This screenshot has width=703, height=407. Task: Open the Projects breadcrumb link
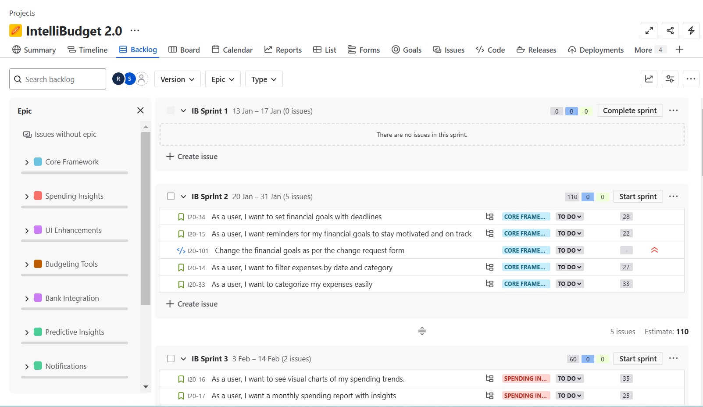click(x=22, y=13)
